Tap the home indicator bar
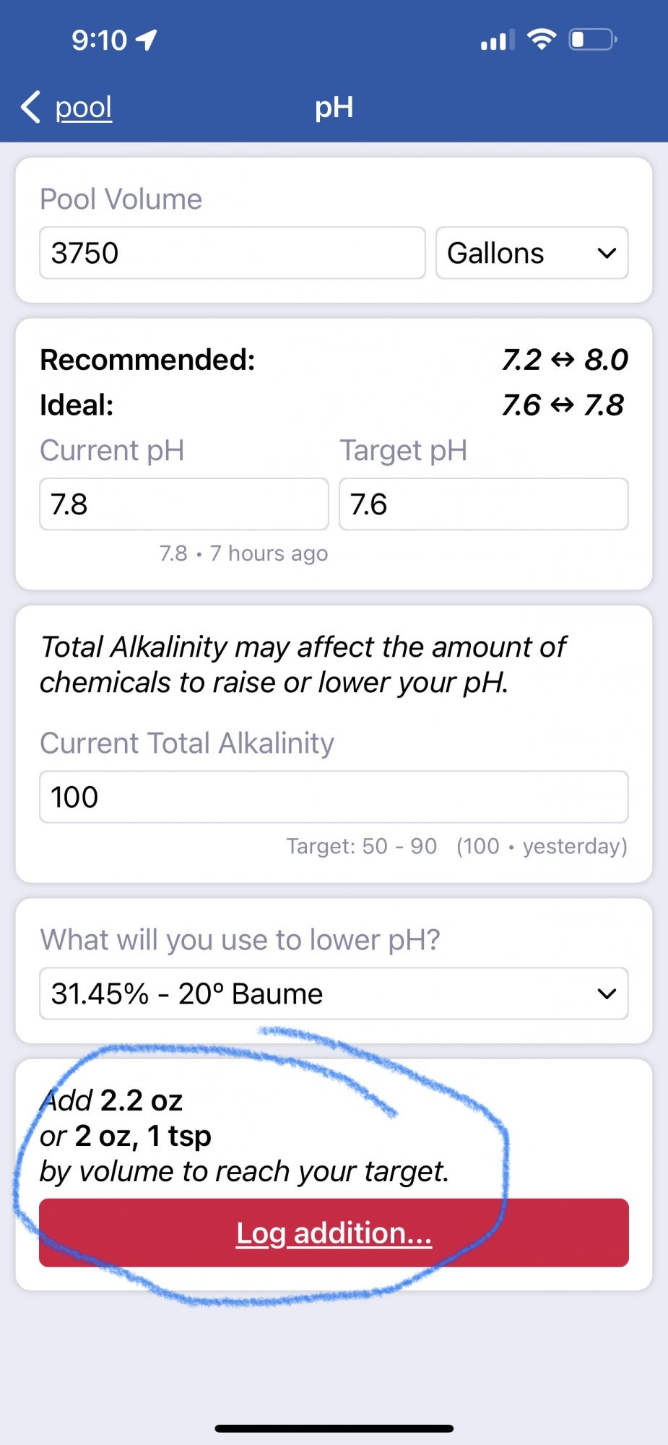Viewport: 668px width, 1445px height. tap(334, 1428)
